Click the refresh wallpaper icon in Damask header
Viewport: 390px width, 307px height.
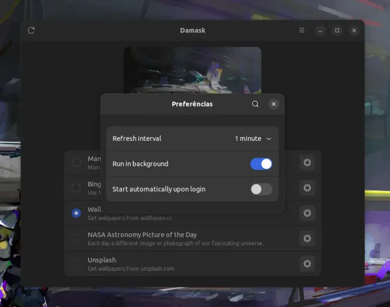31,30
